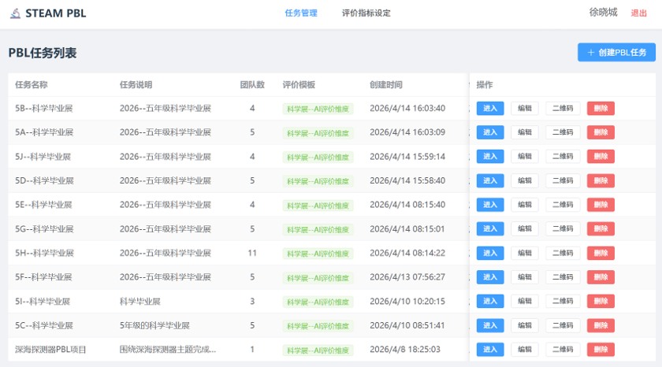The image size is (662, 367).
Task: Delete the 5I--科学毕业展 task
Action: (601, 301)
